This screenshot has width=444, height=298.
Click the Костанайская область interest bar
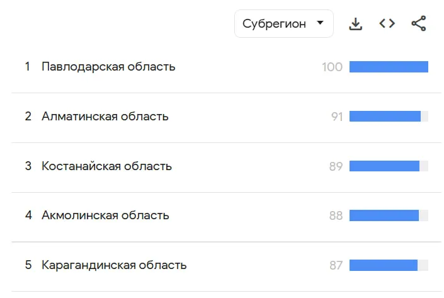pyautogui.click(x=384, y=166)
